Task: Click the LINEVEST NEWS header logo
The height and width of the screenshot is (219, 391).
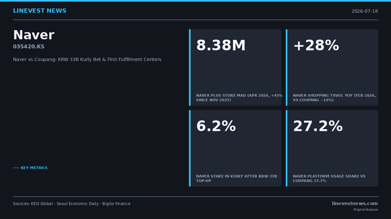Action: click(40, 11)
